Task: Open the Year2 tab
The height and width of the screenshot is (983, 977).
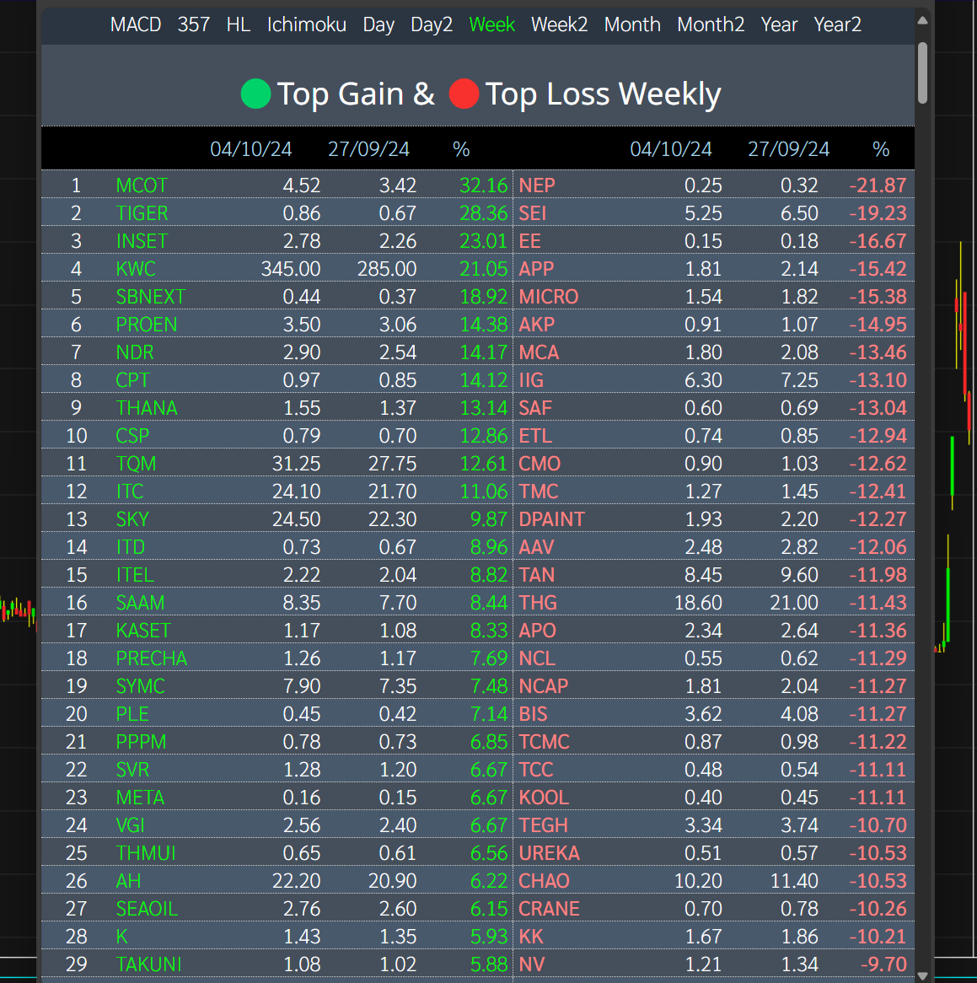Action: (837, 24)
